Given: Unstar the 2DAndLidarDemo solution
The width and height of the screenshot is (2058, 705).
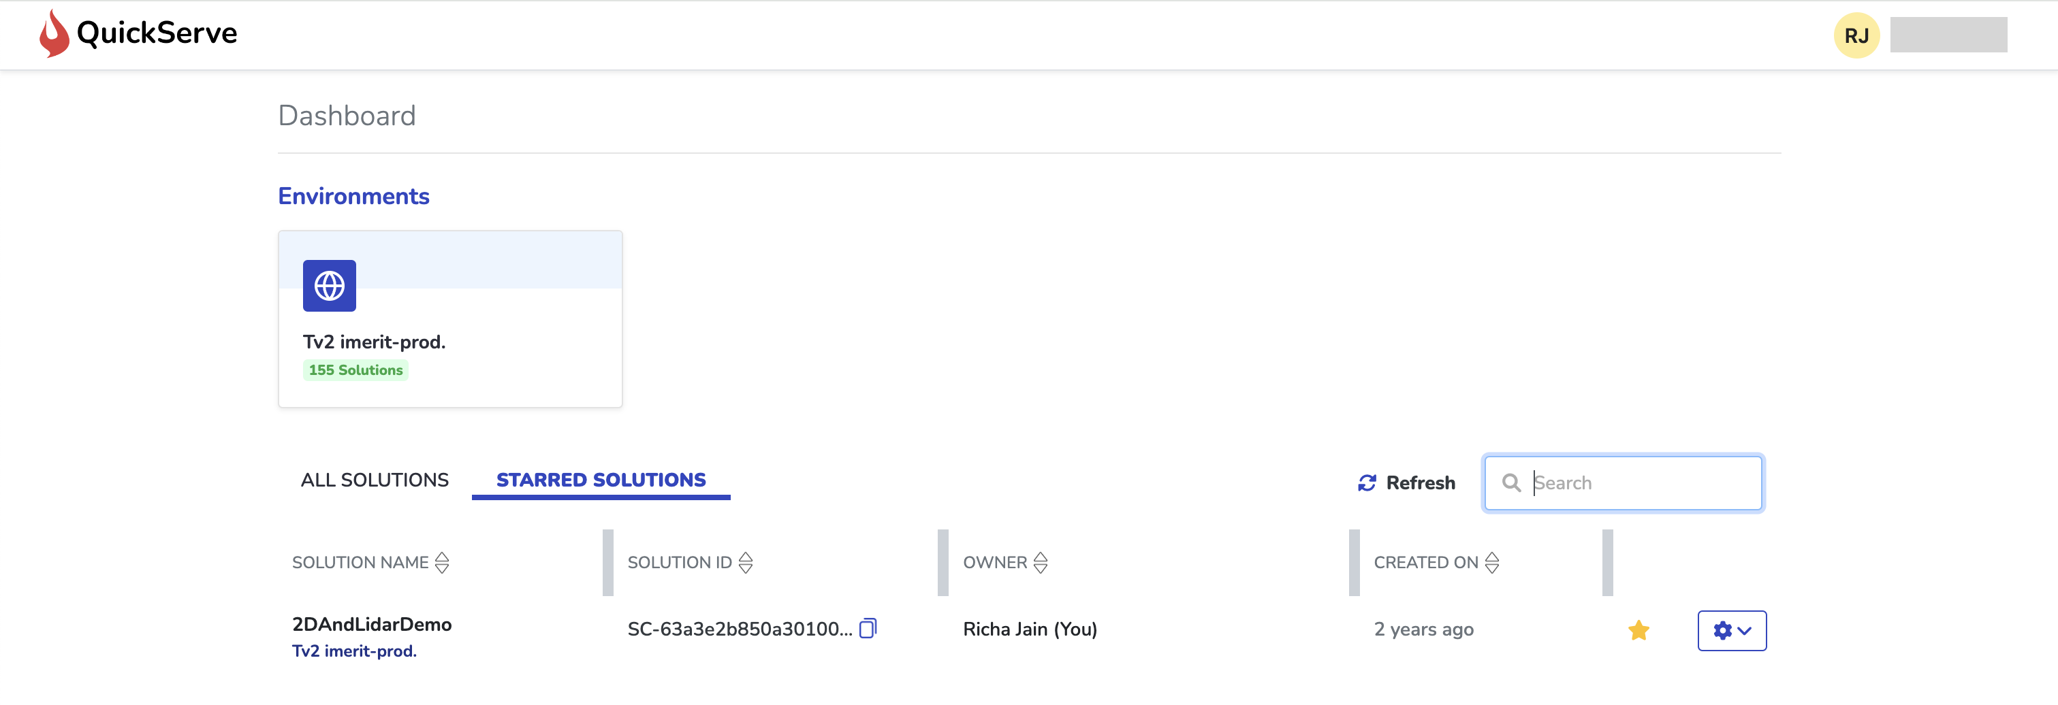Looking at the screenshot, I should point(1639,630).
